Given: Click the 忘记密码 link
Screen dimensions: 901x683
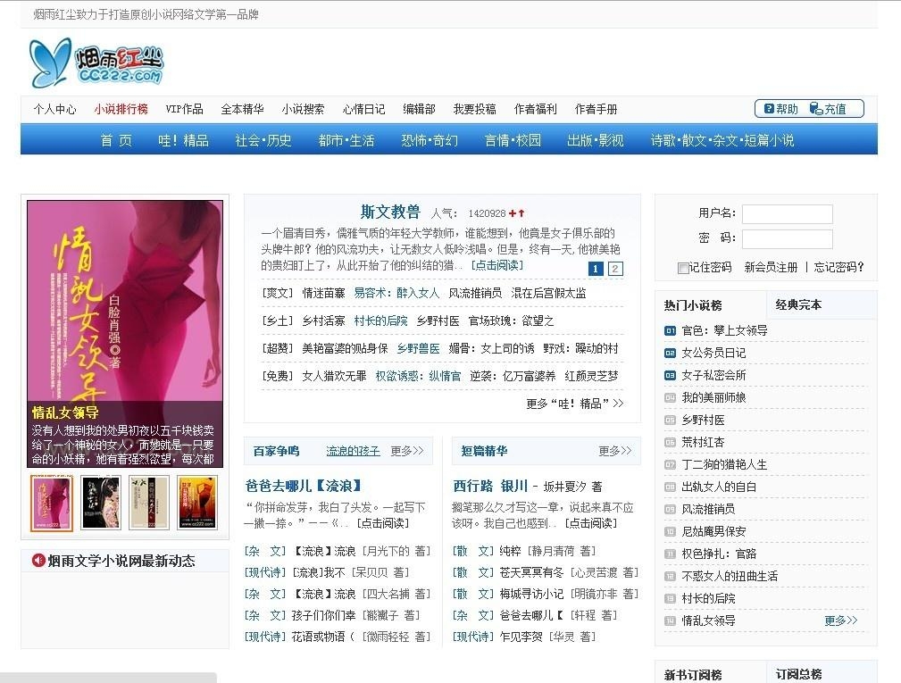Looking at the screenshot, I should pyautogui.click(x=837, y=268).
